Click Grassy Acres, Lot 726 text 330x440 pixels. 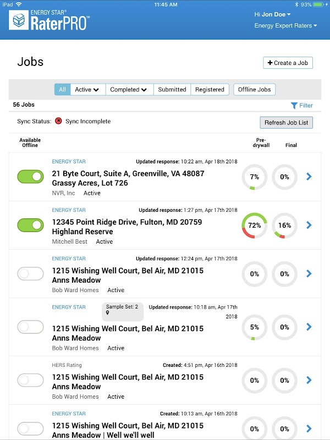[90, 183]
